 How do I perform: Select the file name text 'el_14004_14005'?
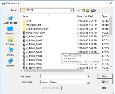(x=34, y=40)
